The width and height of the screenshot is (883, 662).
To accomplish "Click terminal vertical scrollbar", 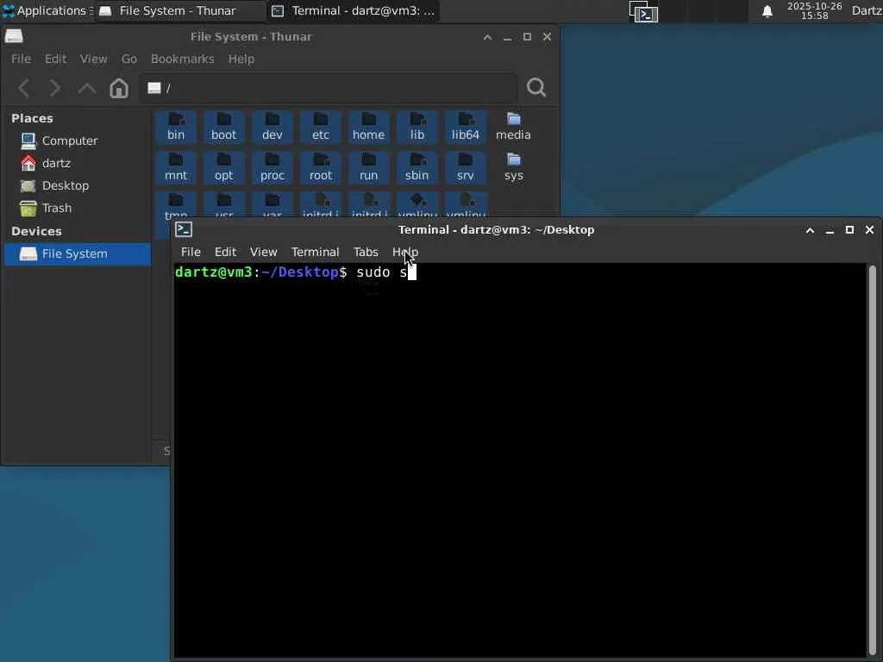I will pyautogui.click(x=873, y=459).
